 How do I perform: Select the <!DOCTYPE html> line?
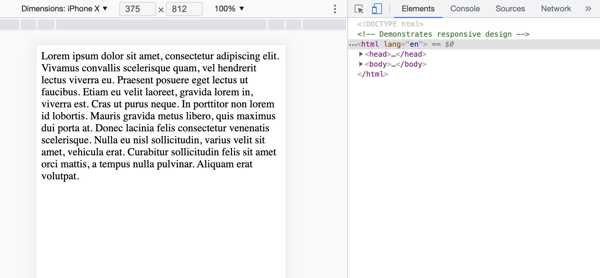click(390, 24)
